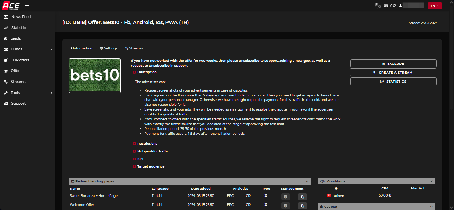The height and width of the screenshot is (210, 454).
Task: Collapse the Conditions panel chevron
Action: pos(431,181)
